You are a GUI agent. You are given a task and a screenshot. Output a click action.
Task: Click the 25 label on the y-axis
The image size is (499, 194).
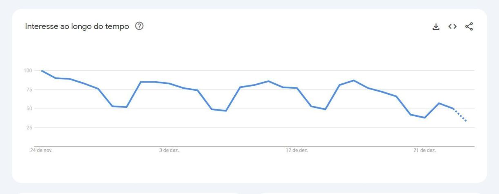[29, 128]
